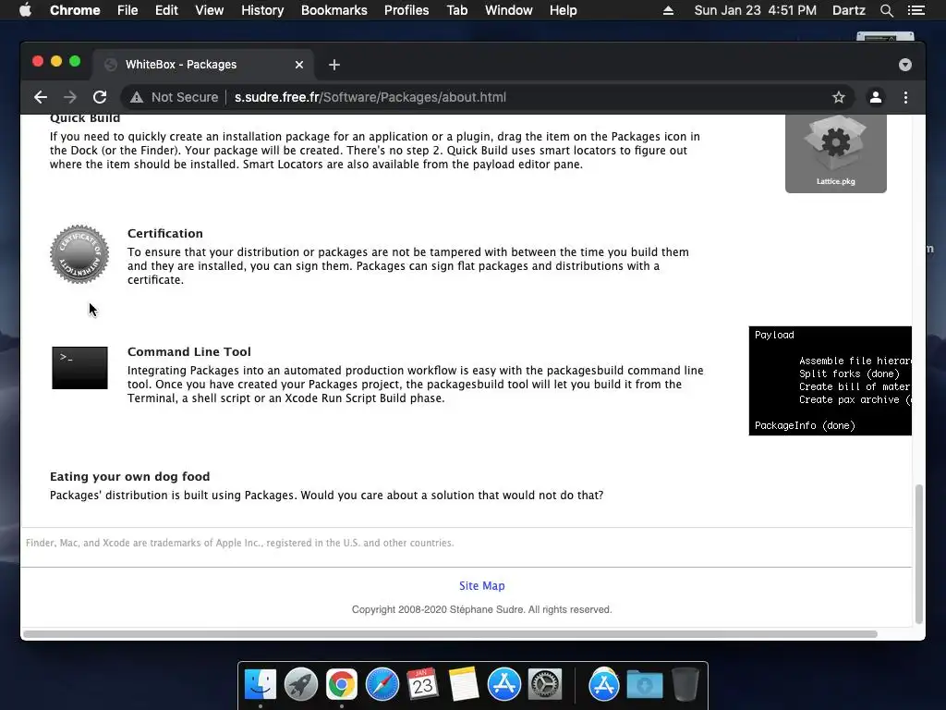The height and width of the screenshot is (710, 946).
Task: Bookmark this page with the star
Action: [839, 97]
